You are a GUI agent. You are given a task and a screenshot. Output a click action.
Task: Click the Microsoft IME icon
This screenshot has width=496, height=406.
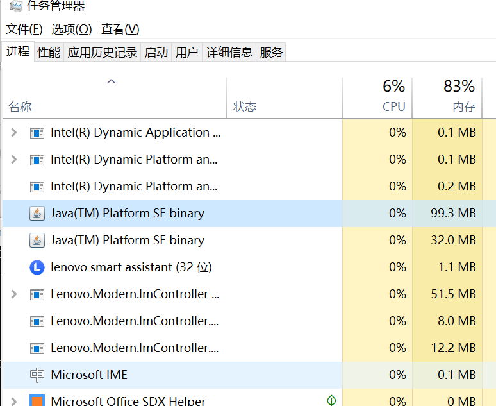click(37, 375)
